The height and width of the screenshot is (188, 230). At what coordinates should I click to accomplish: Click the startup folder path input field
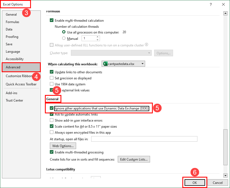(144, 139)
